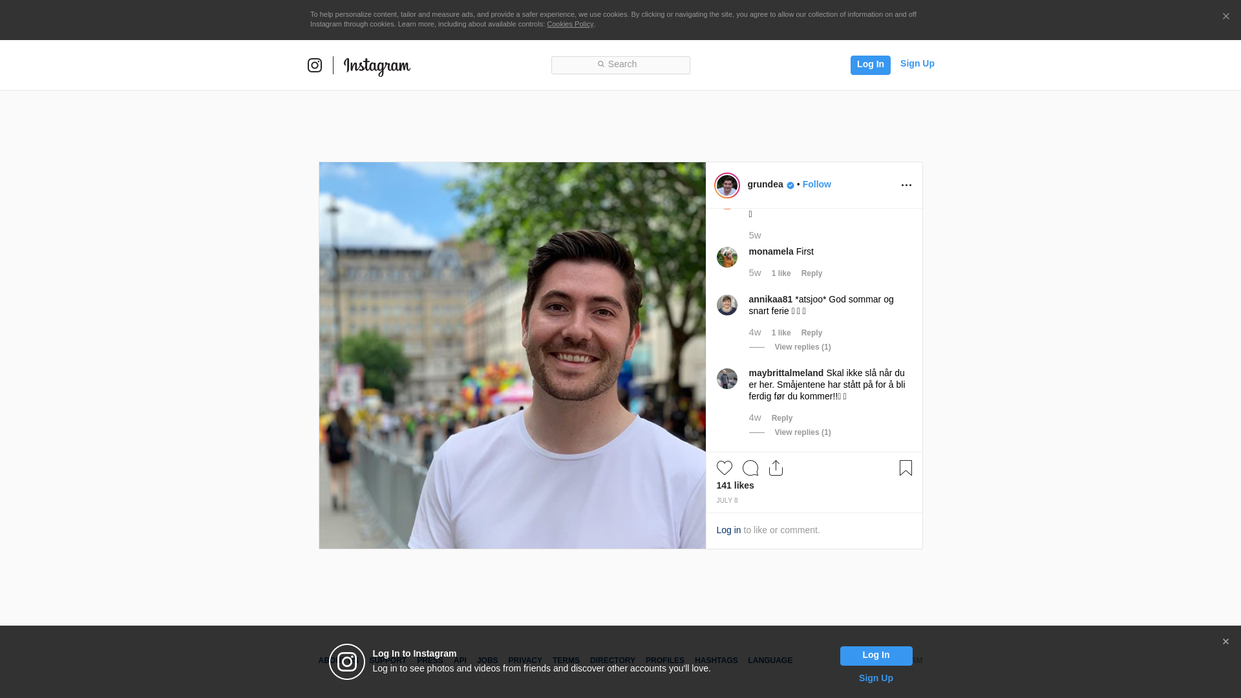This screenshot has width=1241, height=698.
Task: Click the comment bubble icon
Action: coord(750,468)
